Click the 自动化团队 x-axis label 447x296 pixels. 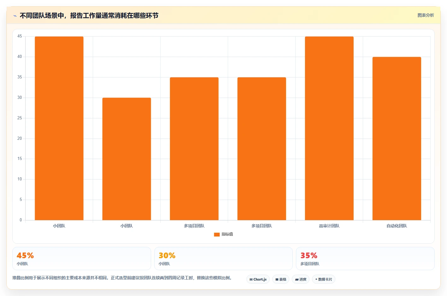(x=397, y=226)
